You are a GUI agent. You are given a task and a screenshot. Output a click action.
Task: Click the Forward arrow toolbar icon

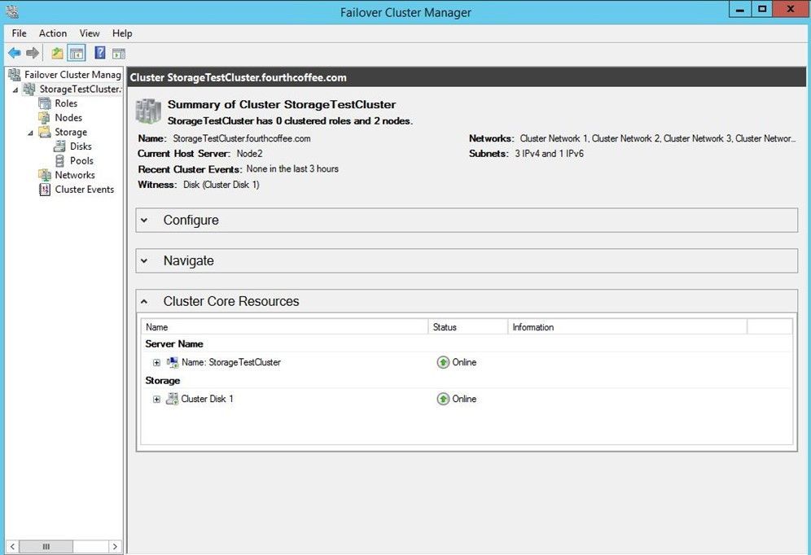pos(33,53)
